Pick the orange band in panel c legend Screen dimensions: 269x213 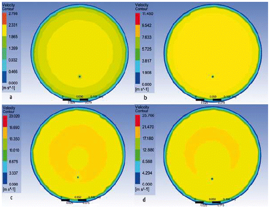pos(5,133)
